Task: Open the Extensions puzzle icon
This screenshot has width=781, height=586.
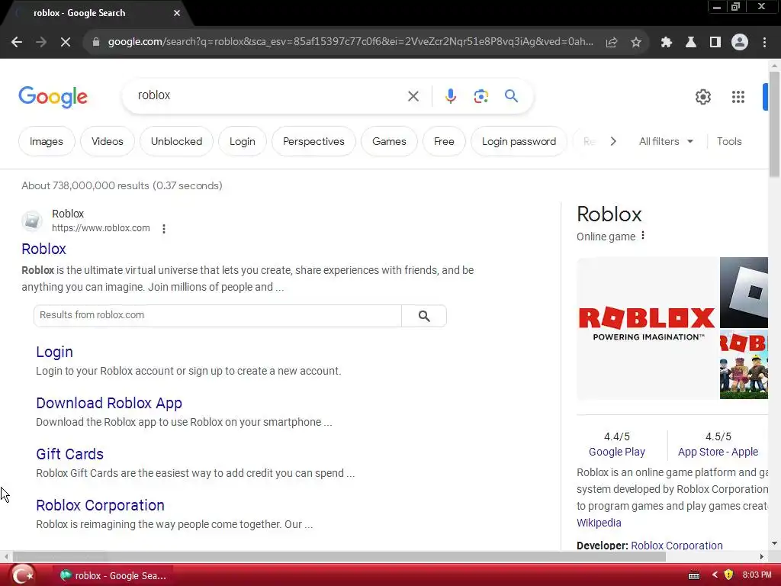Action: (667, 43)
